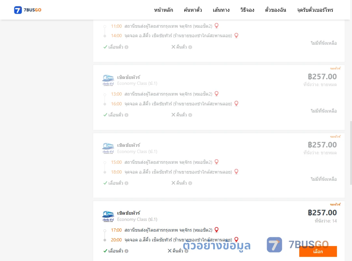
Task: Click map pin for 11:00 departure station
Action: (217, 26)
